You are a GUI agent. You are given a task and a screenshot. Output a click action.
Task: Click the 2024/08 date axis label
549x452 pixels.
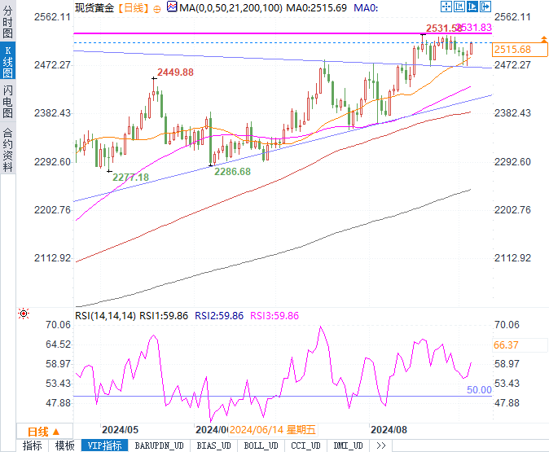389,429
